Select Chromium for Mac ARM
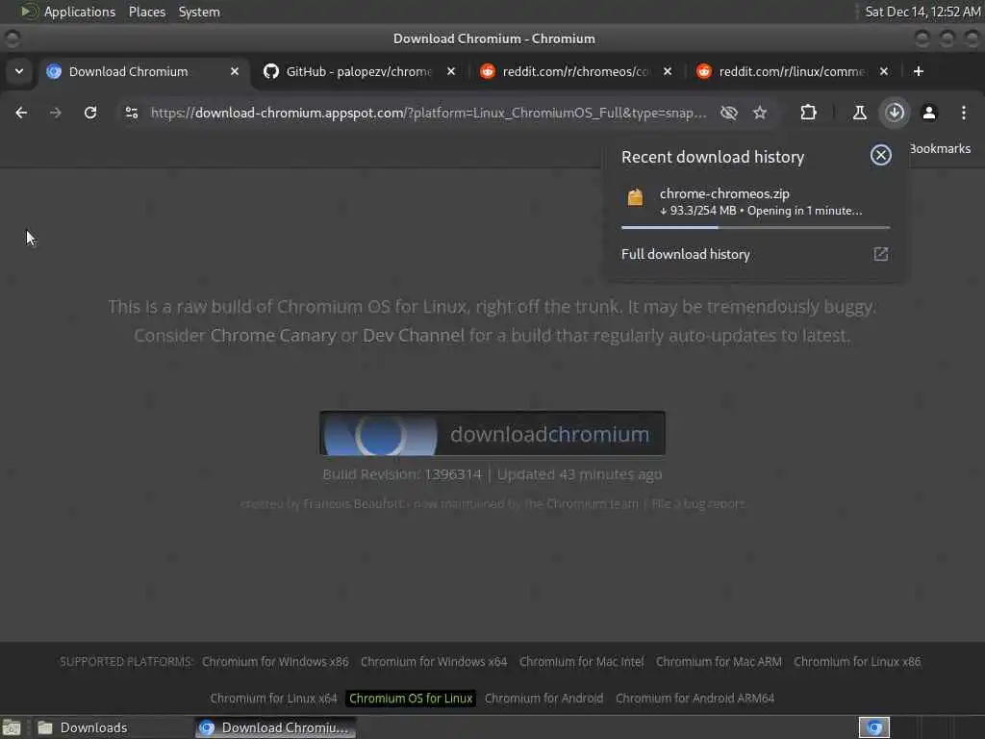The height and width of the screenshot is (739, 985). coord(719,662)
